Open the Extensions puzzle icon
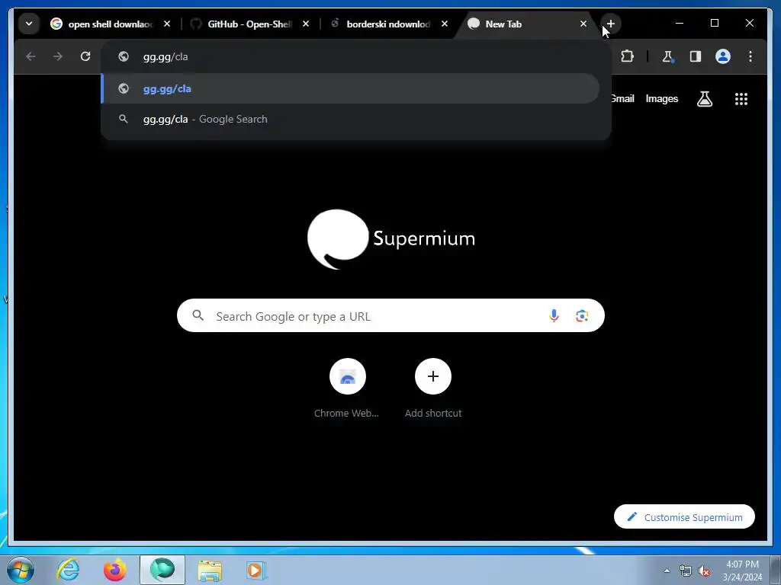This screenshot has height=585, width=781. pyautogui.click(x=627, y=56)
